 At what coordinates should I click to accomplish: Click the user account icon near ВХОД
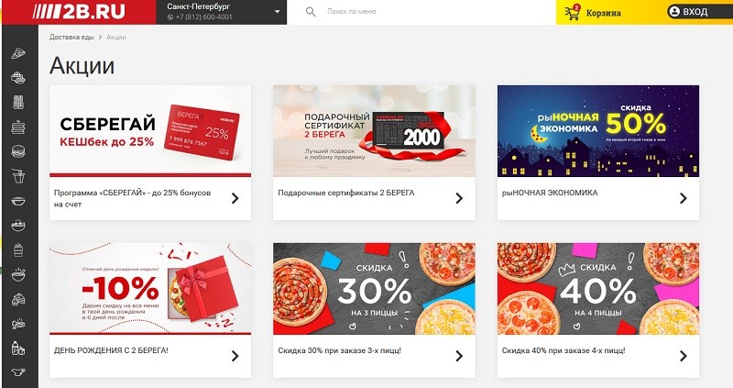(674, 12)
